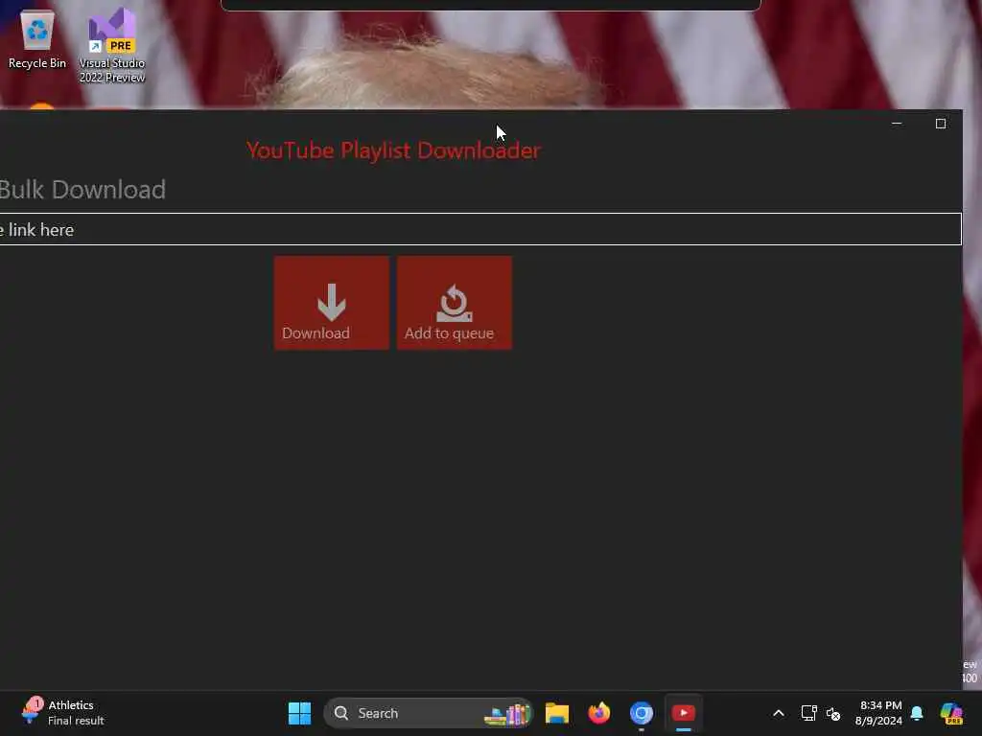
Task: Click the display connection tray icon
Action: click(808, 713)
